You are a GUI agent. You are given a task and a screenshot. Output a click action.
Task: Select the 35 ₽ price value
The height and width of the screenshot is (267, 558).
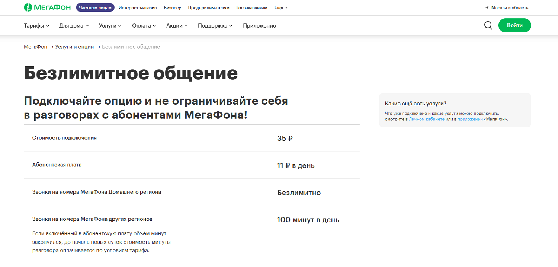pos(285,139)
